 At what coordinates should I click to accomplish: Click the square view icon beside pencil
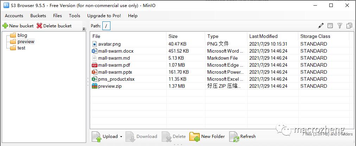pos(330,26)
